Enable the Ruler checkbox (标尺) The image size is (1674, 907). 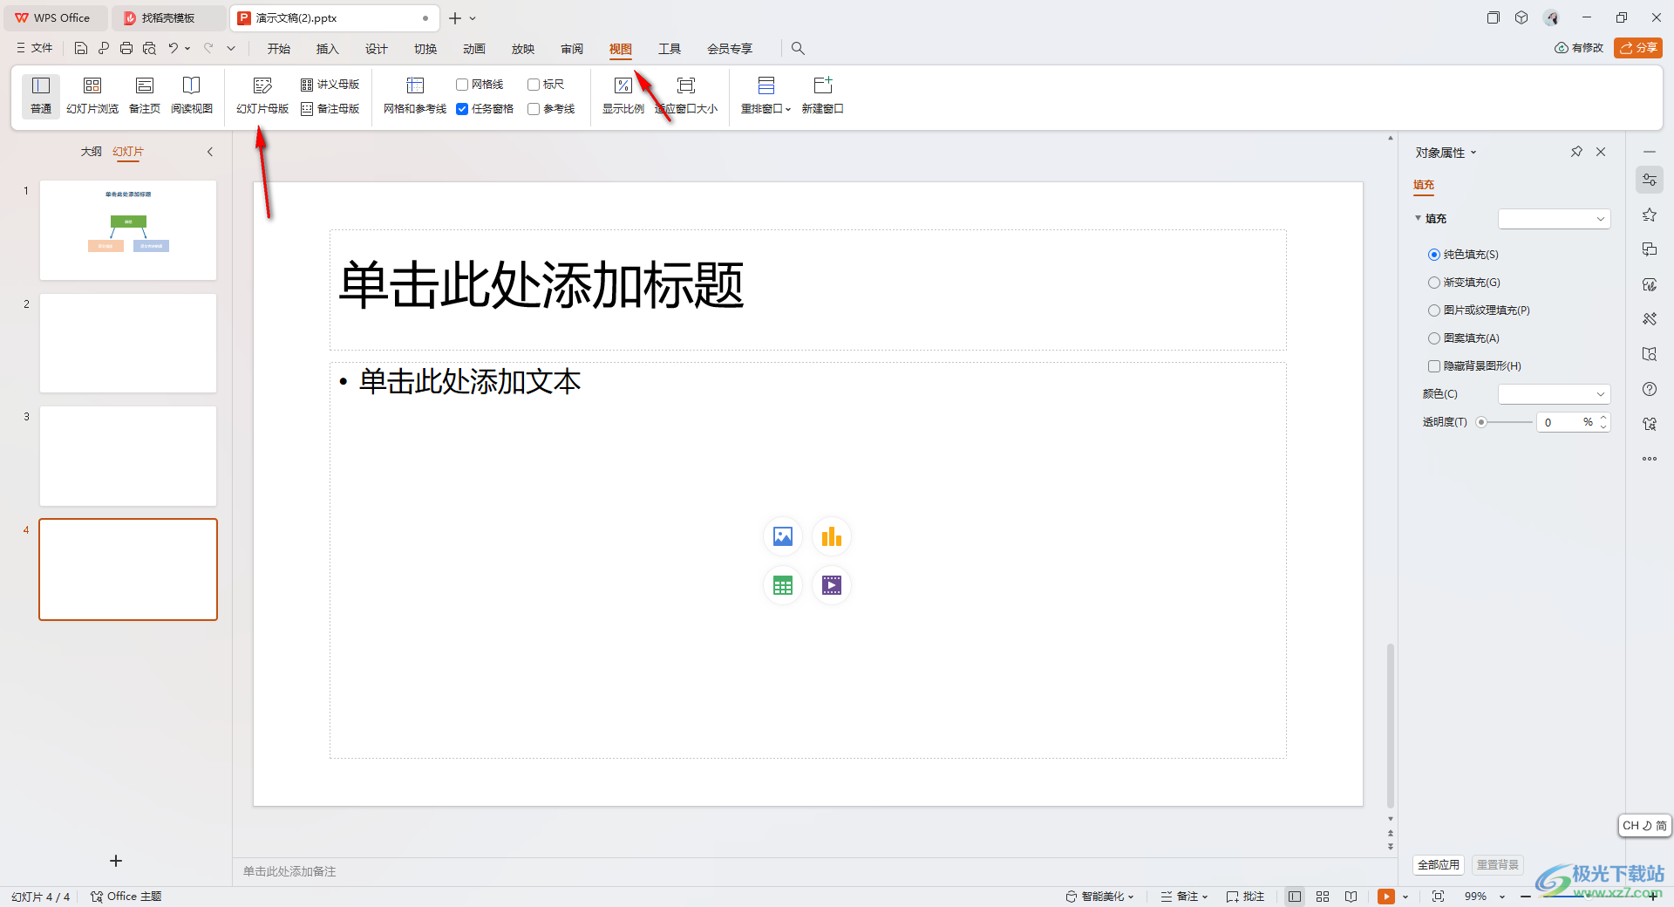coord(534,85)
